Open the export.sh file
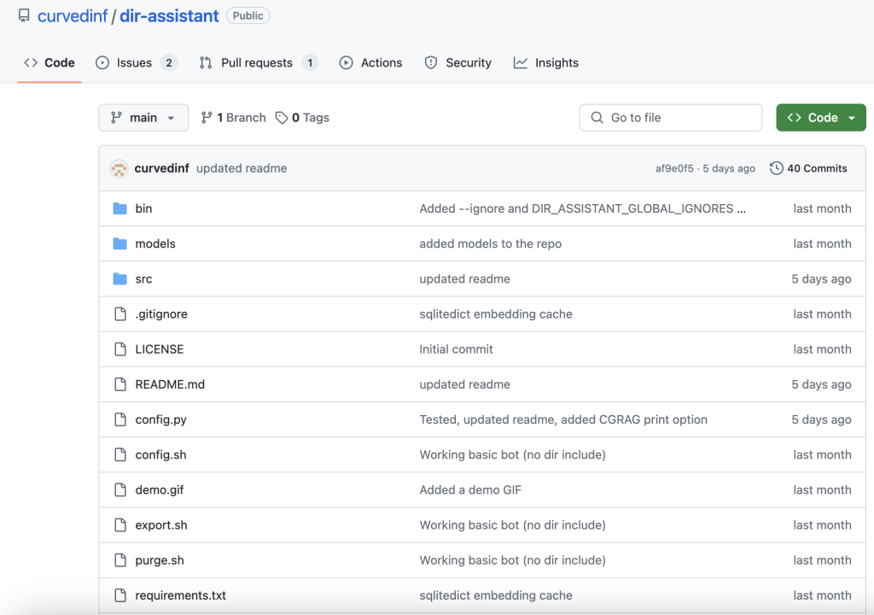 pyautogui.click(x=161, y=525)
